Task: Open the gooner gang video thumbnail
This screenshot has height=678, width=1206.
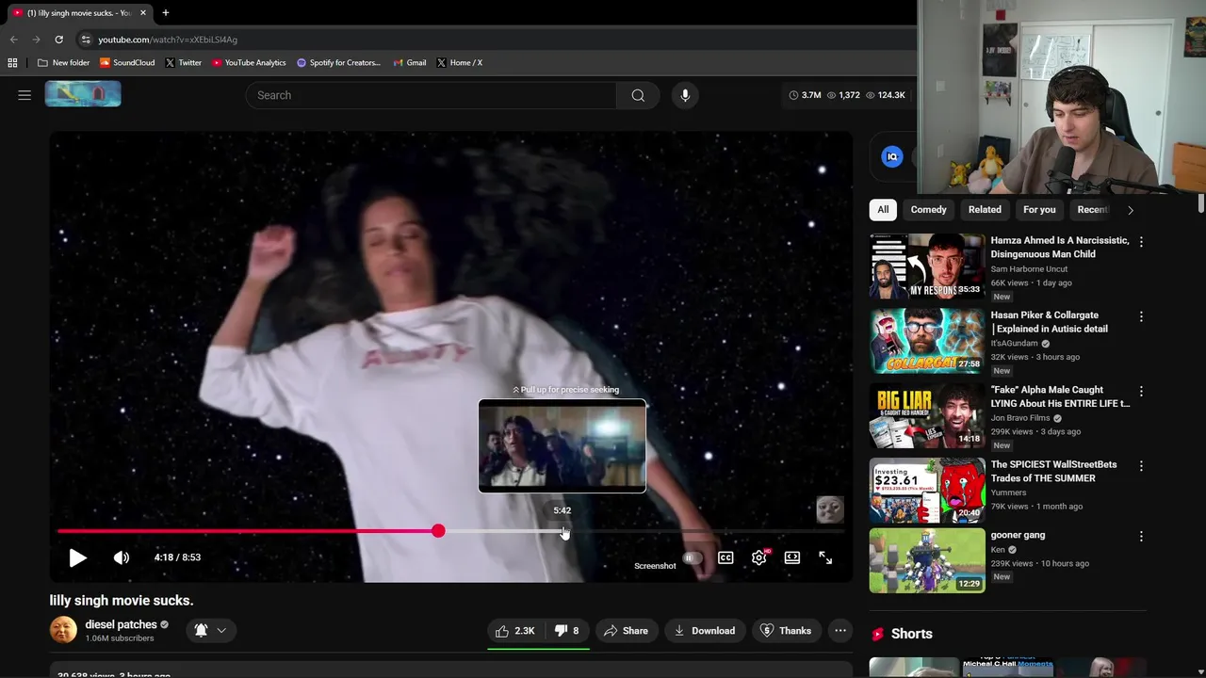Action: tap(927, 560)
